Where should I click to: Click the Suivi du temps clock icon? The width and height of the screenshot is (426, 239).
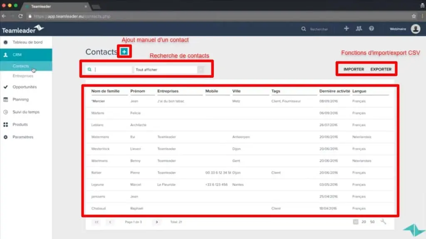click(5, 112)
